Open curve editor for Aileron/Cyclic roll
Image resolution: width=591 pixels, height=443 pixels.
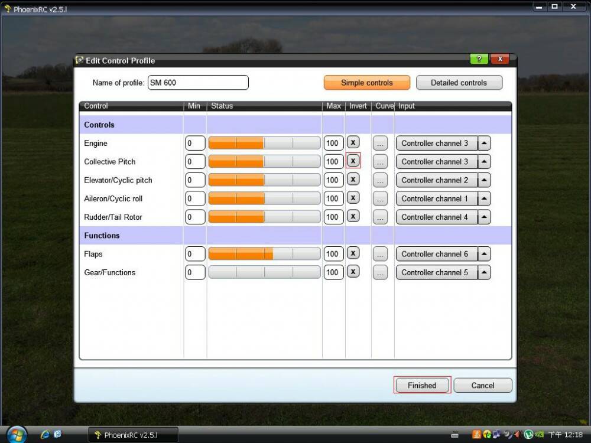coord(380,198)
